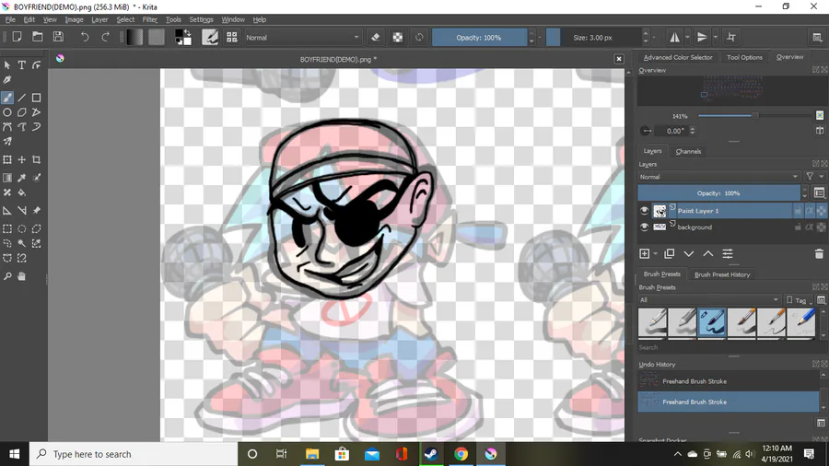Click the brush presets Search field
The width and height of the screenshot is (829, 466).
pos(728,347)
